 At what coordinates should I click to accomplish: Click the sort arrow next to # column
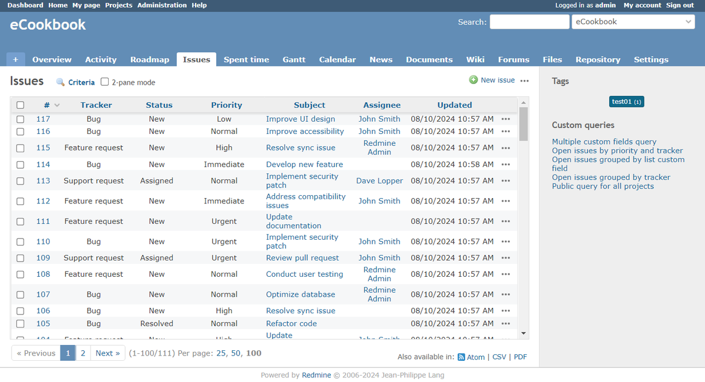[x=57, y=105]
